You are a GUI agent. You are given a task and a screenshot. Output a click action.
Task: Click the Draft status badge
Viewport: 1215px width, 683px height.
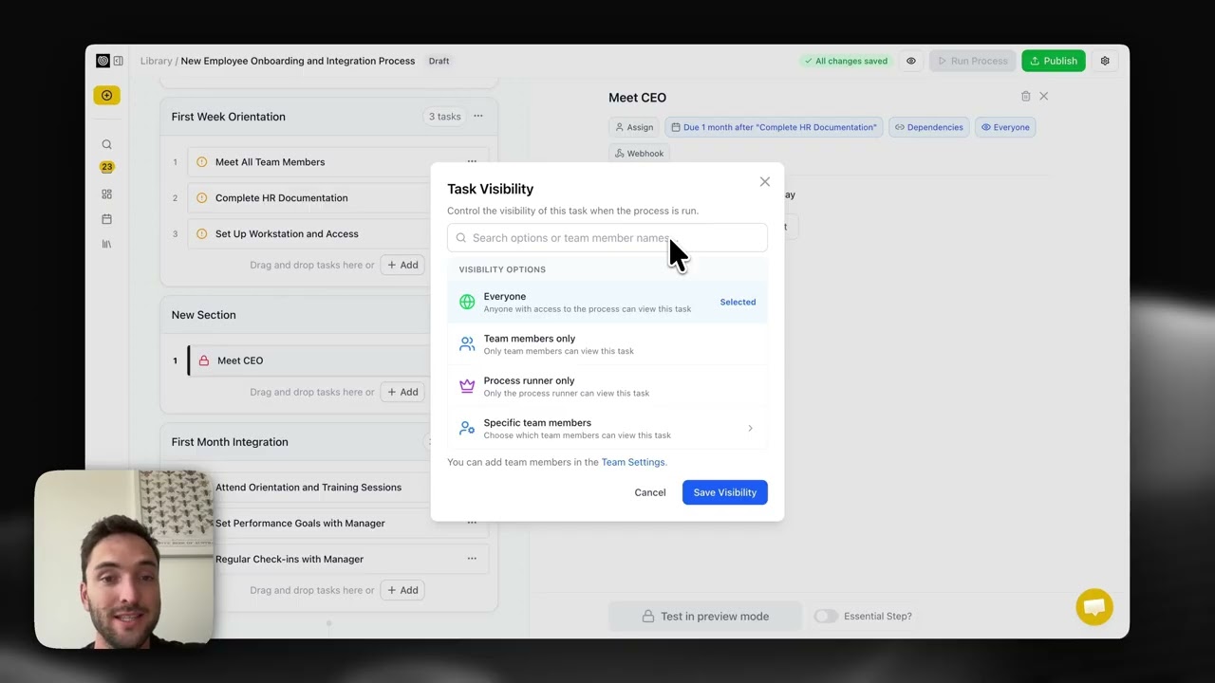(439, 61)
